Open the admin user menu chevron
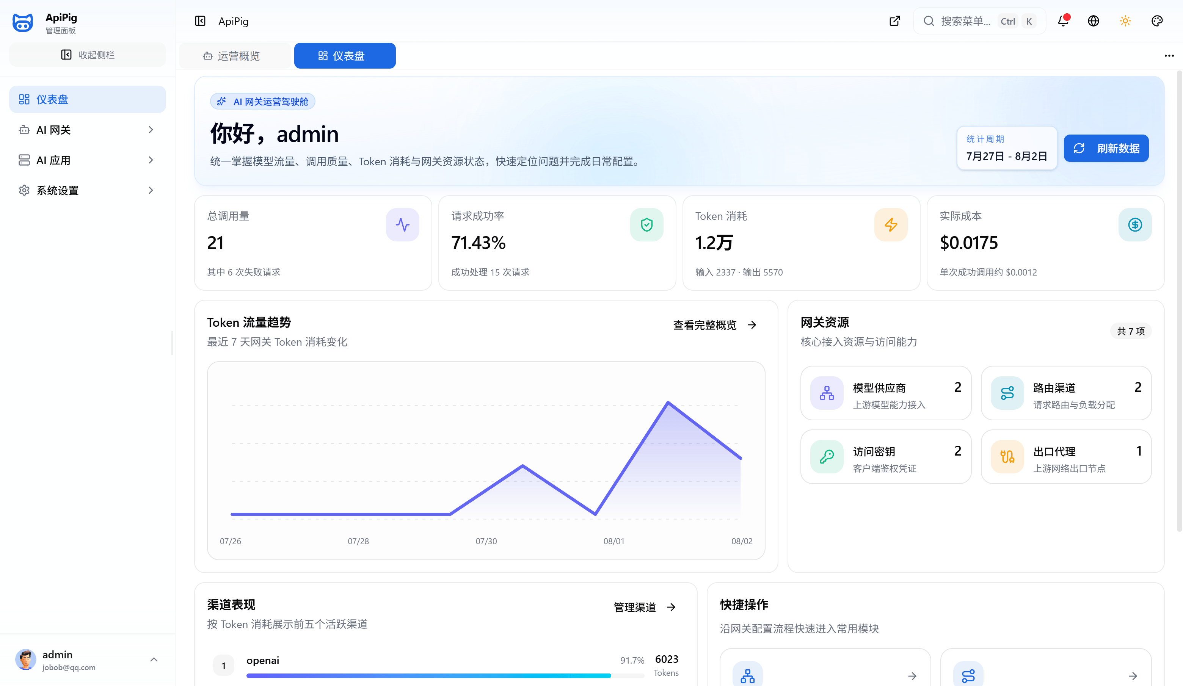Viewport: 1183px width, 686px height. click(x=154, y=660)
